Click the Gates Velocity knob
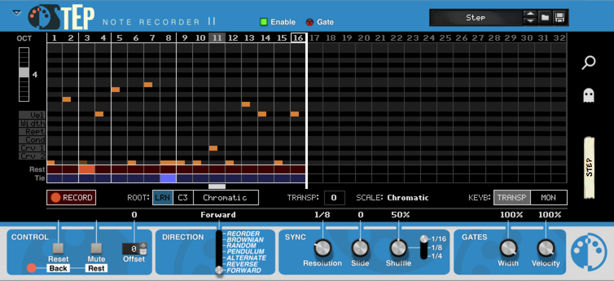 [546, 248]
